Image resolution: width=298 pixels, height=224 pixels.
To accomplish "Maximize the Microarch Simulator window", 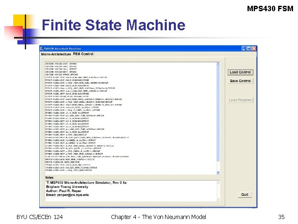I will point(249,49).
